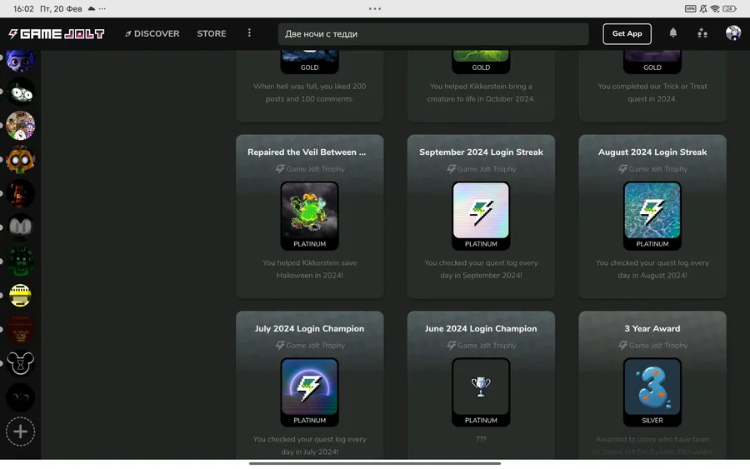Open the green monster community in sidebar
Image resolution: width=750 pixels, height=469 pixels.
[20, 262]
